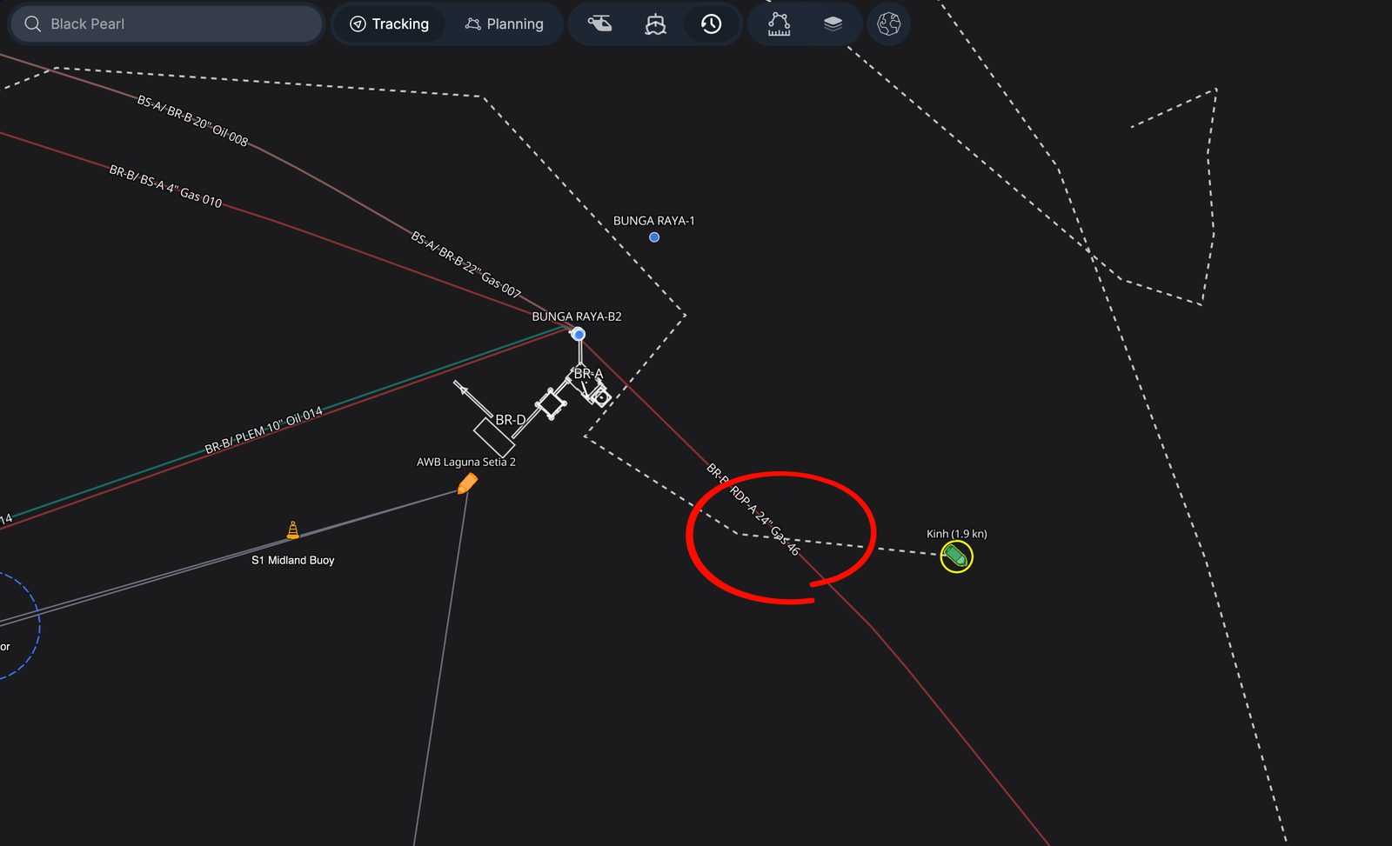
Task: Click the BR-B/ PLEM 10" Oil 014 pipeline label
Action: [x=264, y=430]
